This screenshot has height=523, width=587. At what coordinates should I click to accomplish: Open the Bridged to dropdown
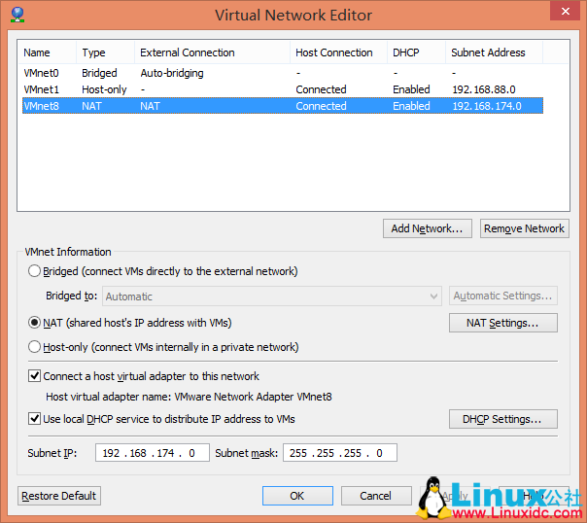pyautogui.click(x=272, y=296)
